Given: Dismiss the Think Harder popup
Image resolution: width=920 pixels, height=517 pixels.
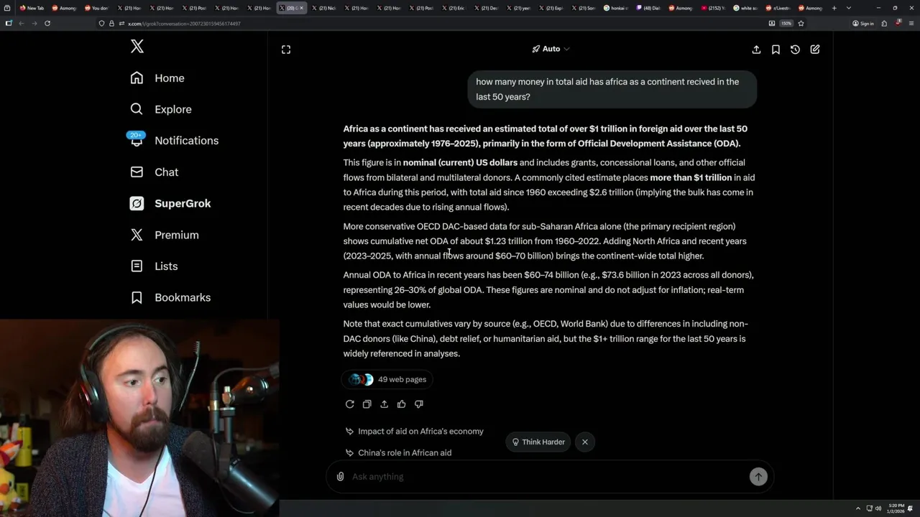Looking at the screenshot, I should [585, 442].
